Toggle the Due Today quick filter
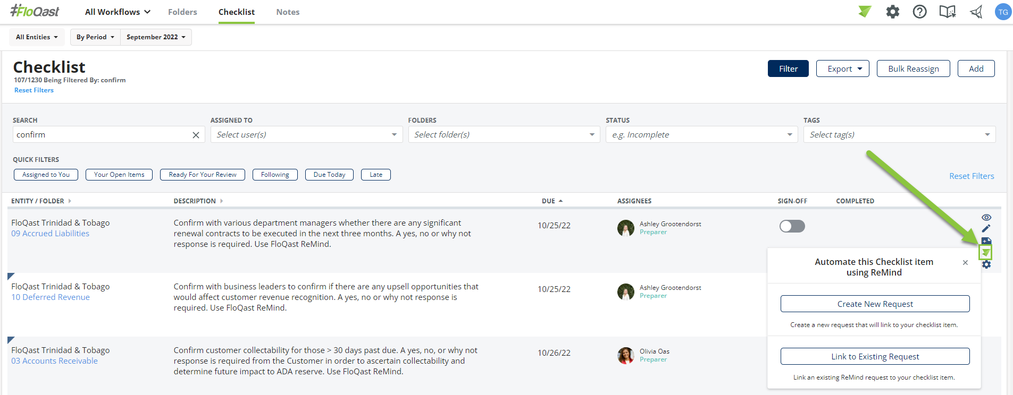This screenshot has height=395, width=1013. (x=329, y=175)
